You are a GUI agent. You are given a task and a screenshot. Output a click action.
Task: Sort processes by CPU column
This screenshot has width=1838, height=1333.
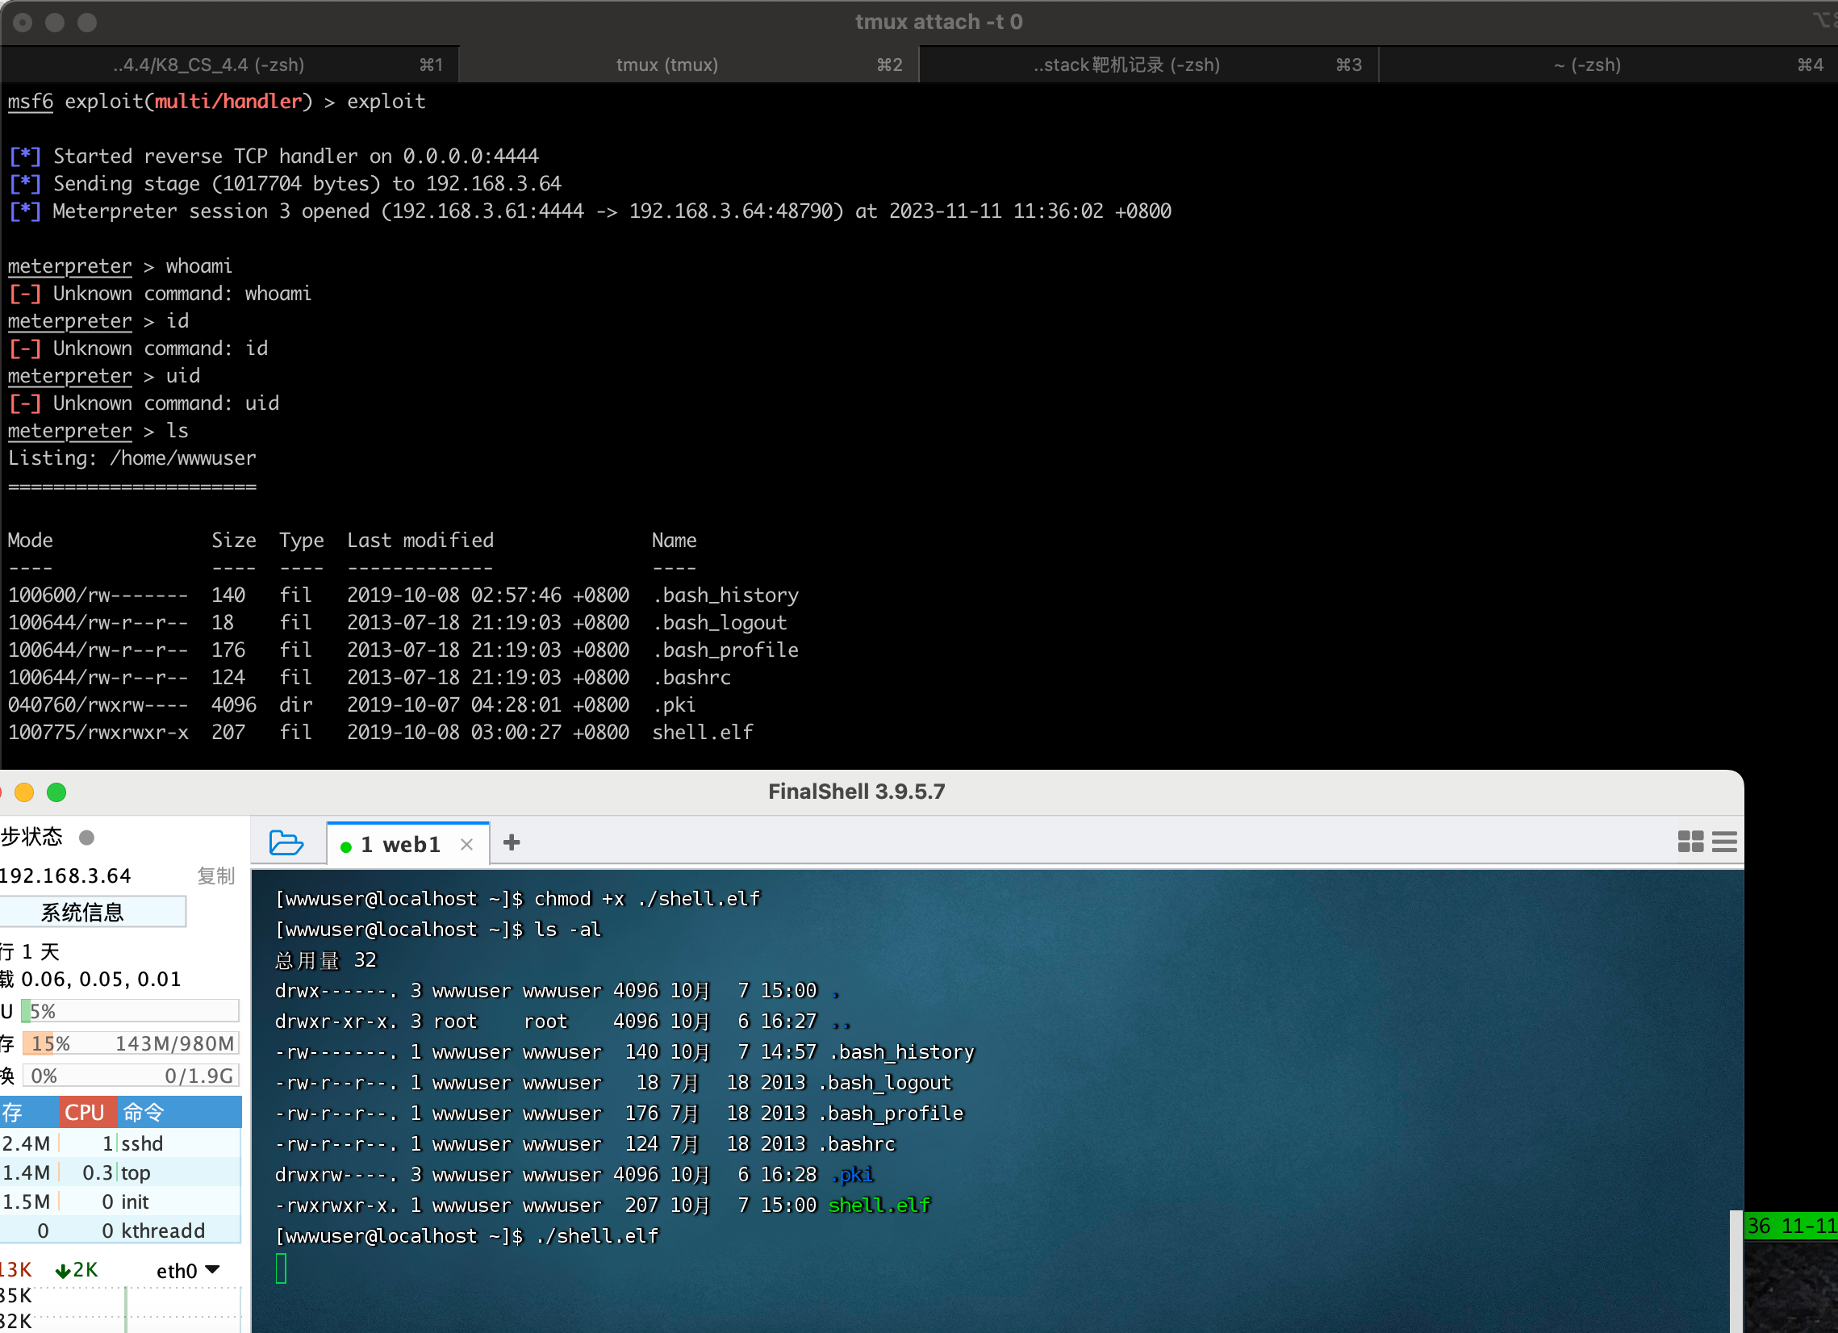click(x=88, y=1112)
